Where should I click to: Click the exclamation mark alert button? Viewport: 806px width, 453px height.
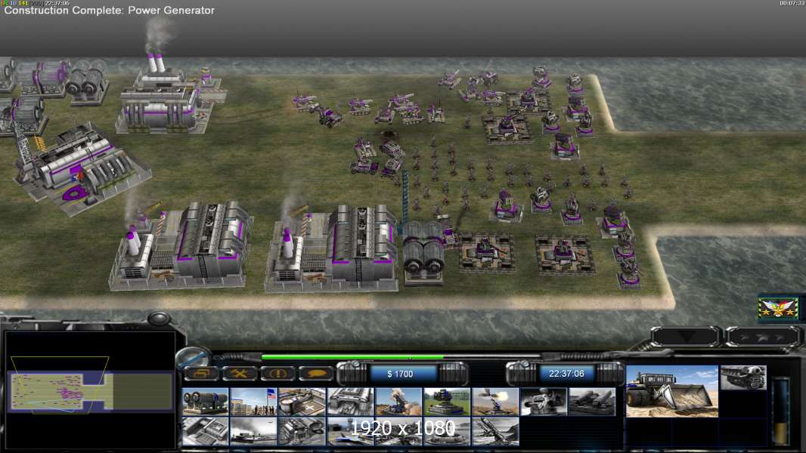coord(277,373)
